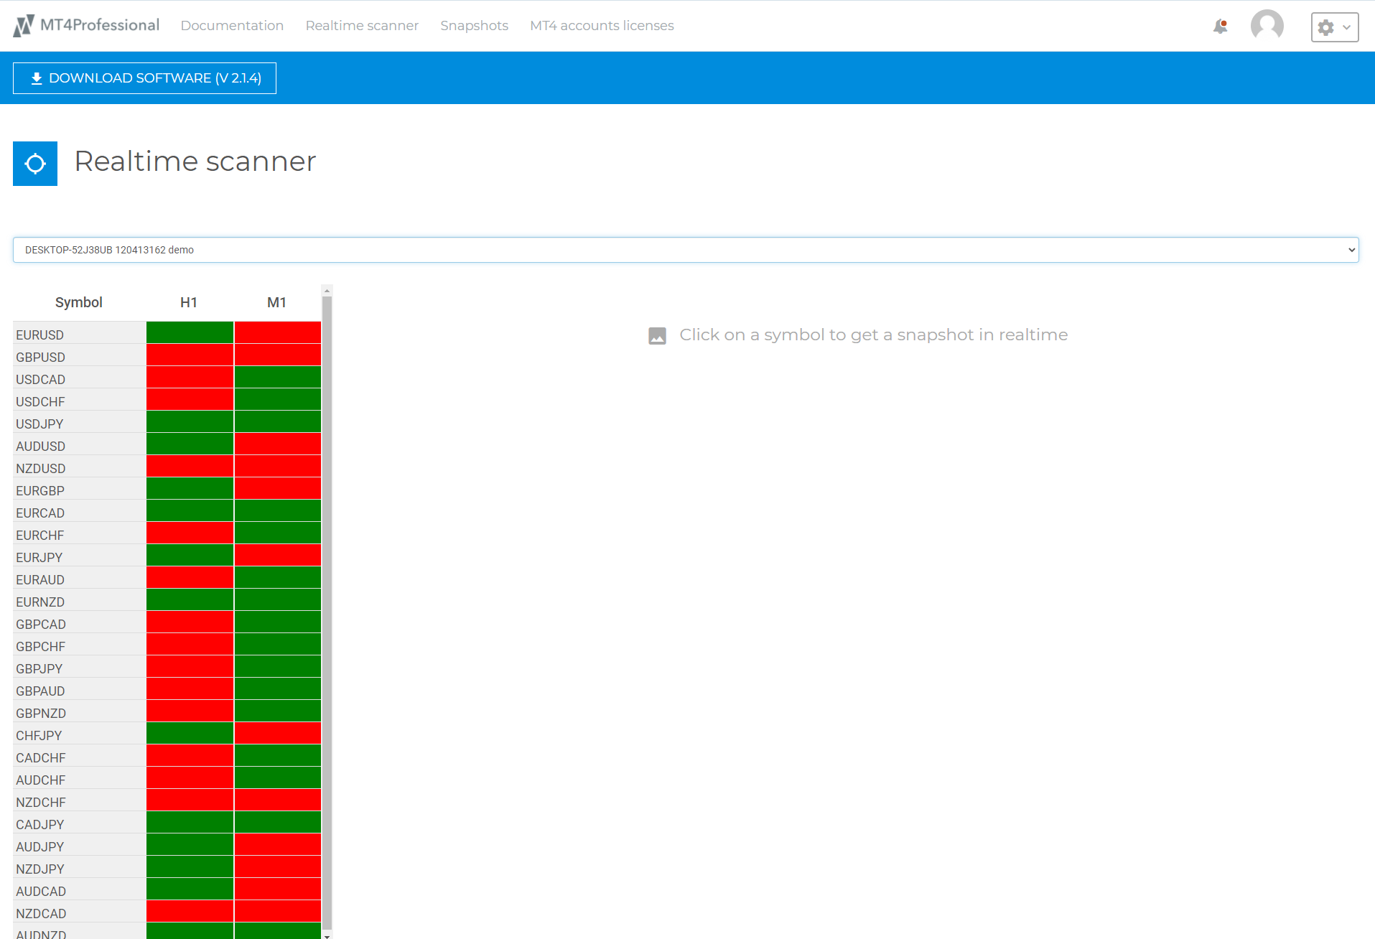Click the red M1 cell for GBPUSD
Image resolution: width=1375 pixels, height=939 pixels.
(277, 355)
